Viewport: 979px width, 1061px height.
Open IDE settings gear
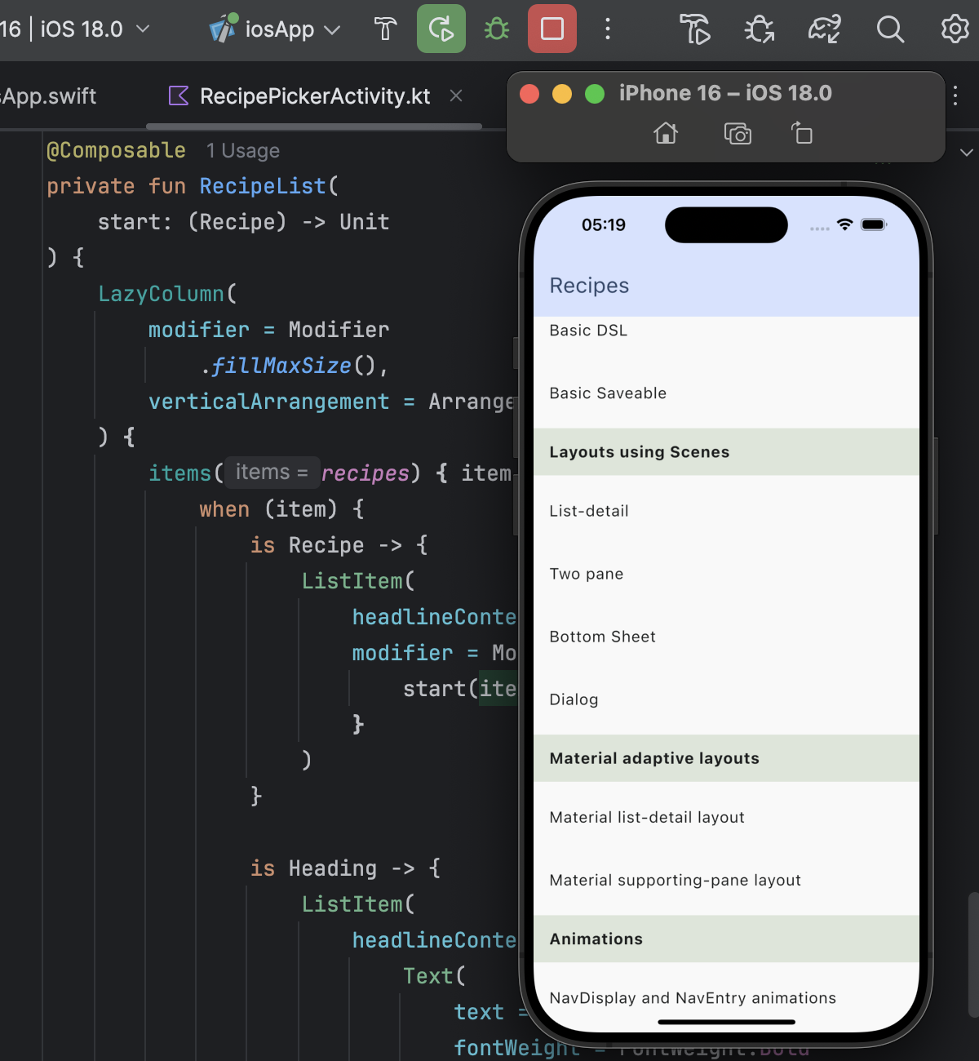pyautogui.click(x=955, y=29)
